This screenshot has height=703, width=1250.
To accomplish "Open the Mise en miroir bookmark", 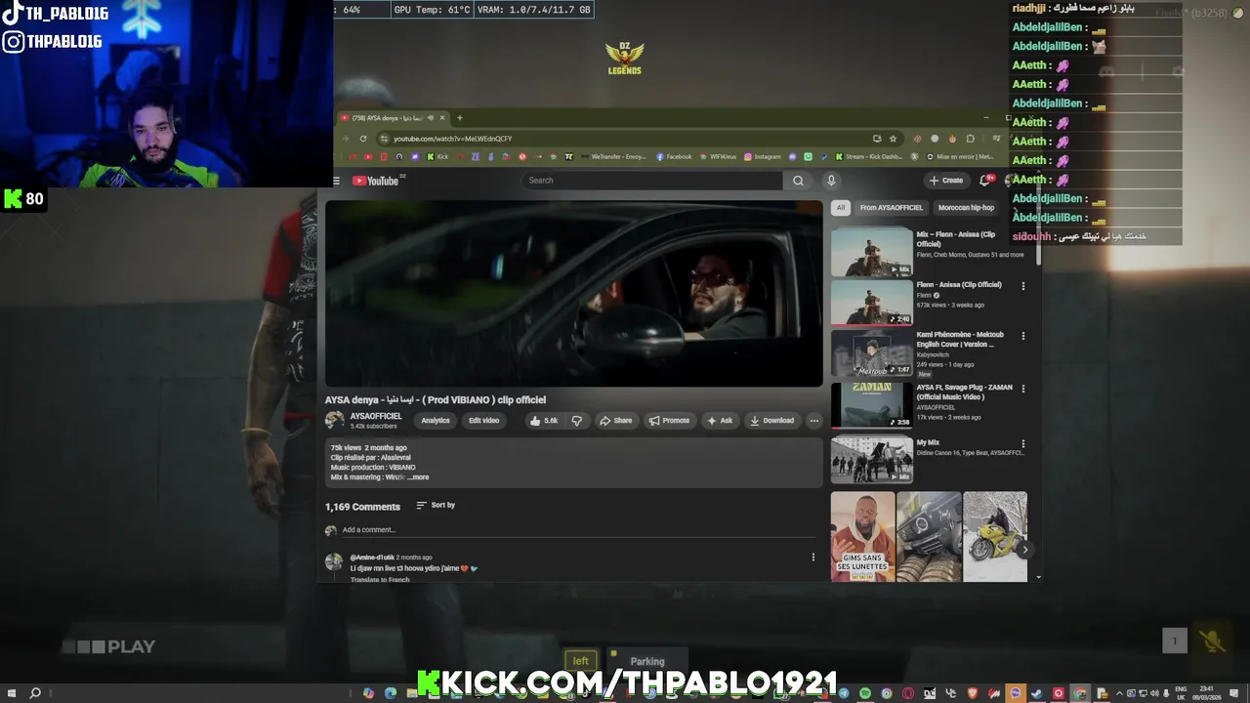I will coord(961,156).
